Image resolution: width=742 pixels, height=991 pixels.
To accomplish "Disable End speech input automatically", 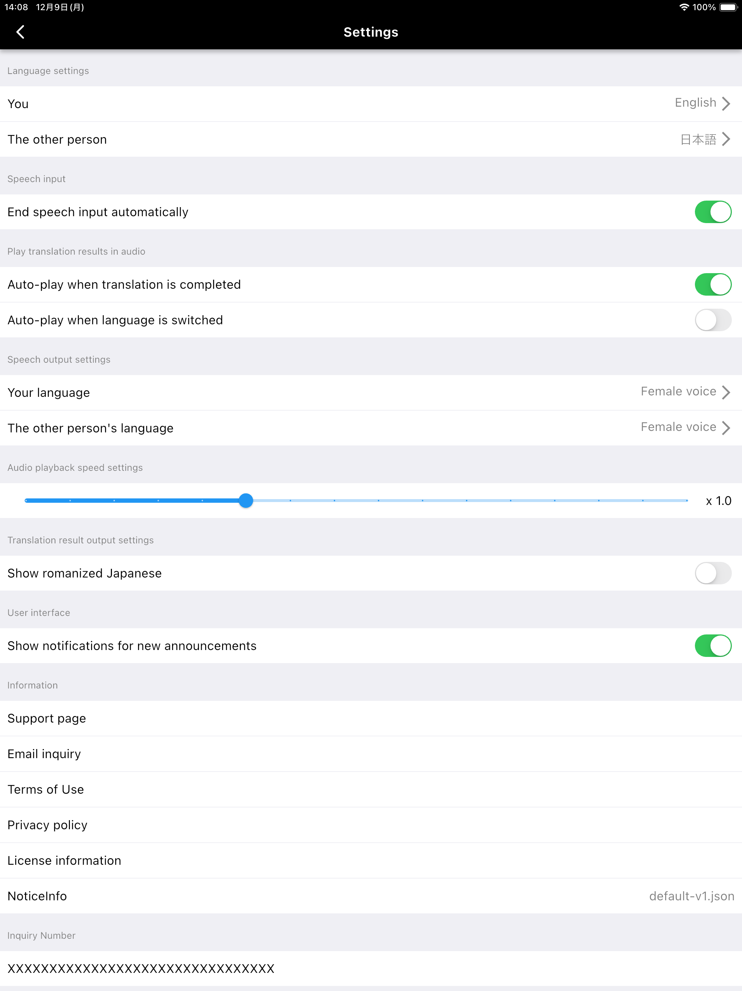I will [x=713, y=212].
